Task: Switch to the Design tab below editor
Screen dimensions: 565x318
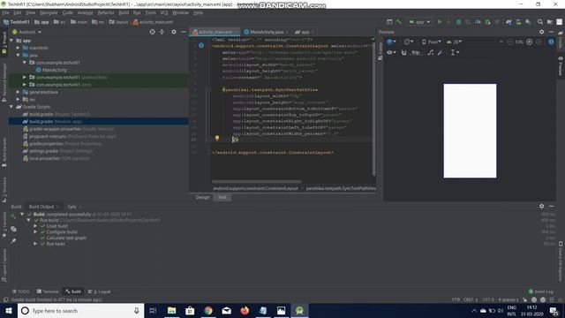Action: (202, 197)
